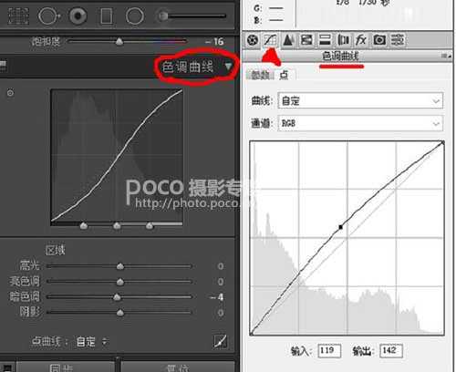Click the 暗色调 value -4
The image size is (456, 372).
[217, 297]
